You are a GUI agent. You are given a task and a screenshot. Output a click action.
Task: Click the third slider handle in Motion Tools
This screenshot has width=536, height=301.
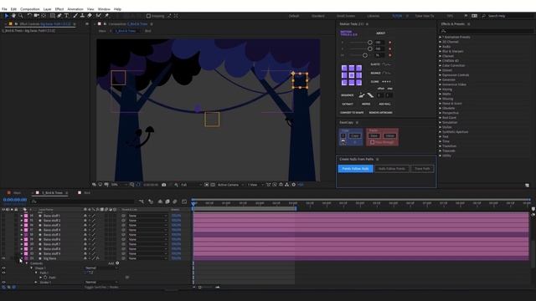point(365,55)
